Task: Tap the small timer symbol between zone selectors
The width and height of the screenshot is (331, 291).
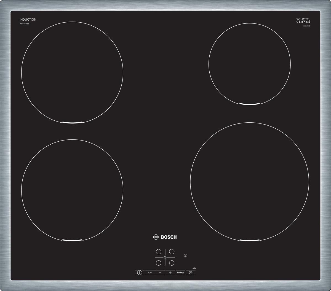Action: pos(165,257)
